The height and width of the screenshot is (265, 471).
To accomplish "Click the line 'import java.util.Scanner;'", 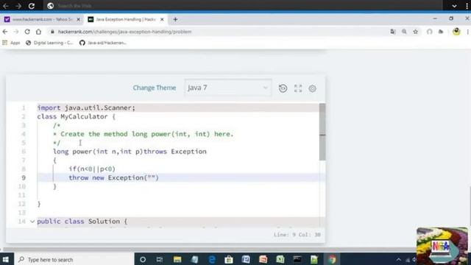I will pos(86,107).
